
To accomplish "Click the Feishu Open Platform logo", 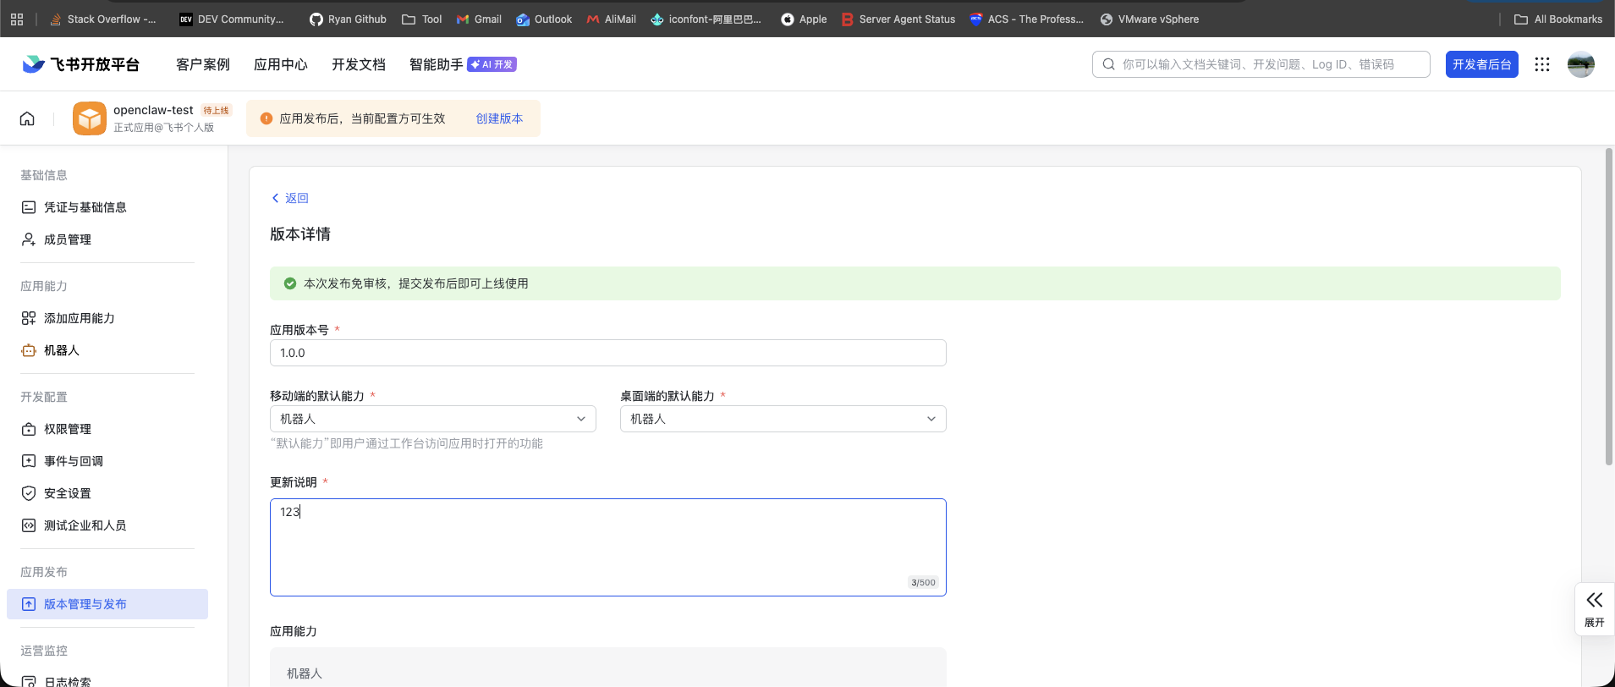I will pos(80,64).
